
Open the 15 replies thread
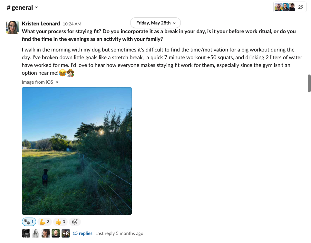click(x=82, y=233)
